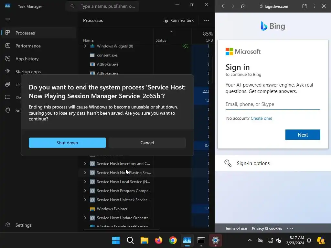Show hidden system tray icons
Viewport: 331px width, 248px height.
(250, 240)
